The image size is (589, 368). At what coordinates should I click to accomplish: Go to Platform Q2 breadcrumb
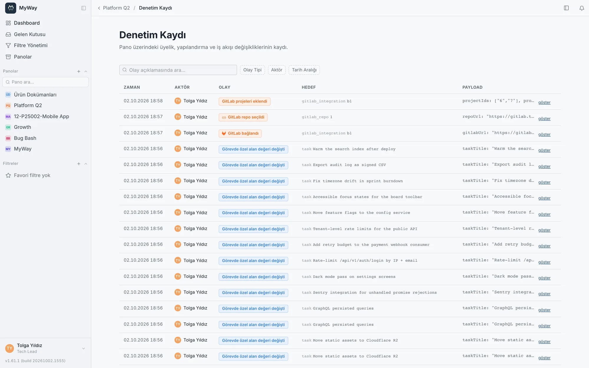tap(116, 8)
